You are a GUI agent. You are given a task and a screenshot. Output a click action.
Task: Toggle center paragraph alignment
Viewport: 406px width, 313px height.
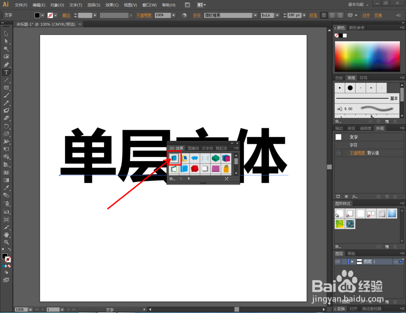tap(331, 15)
